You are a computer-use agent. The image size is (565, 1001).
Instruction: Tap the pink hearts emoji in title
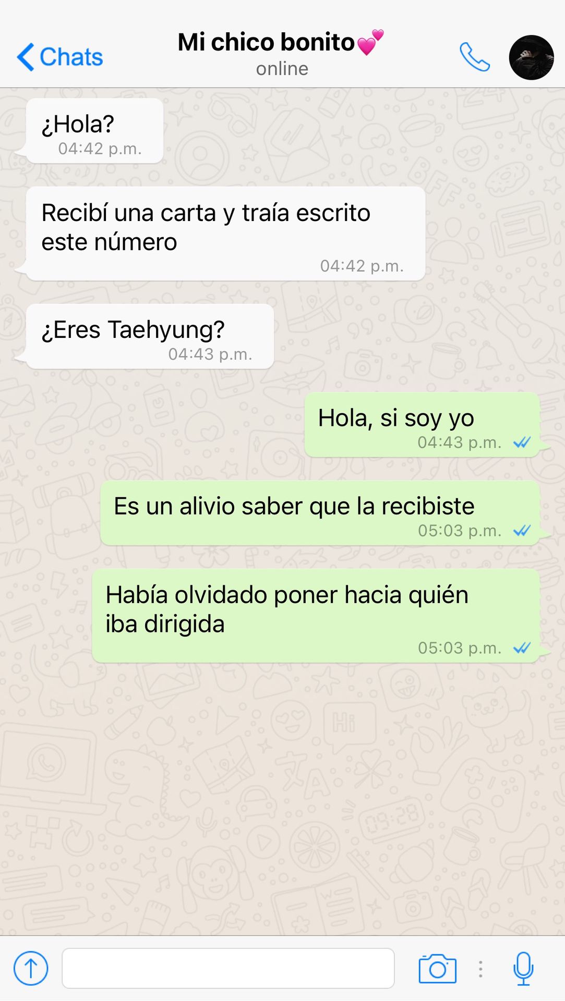click(x=370, y=42)
